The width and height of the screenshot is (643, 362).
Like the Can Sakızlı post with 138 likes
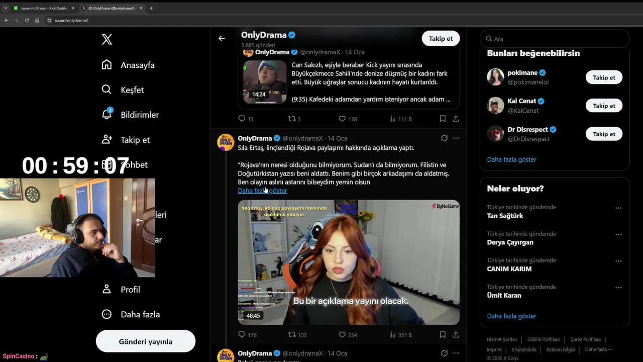[342, 119]
